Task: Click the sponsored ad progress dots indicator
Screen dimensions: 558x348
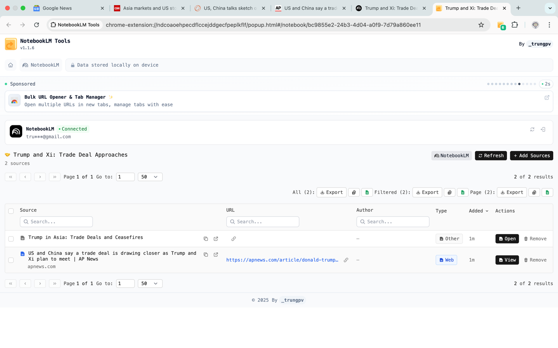Action: click(511, 84)
